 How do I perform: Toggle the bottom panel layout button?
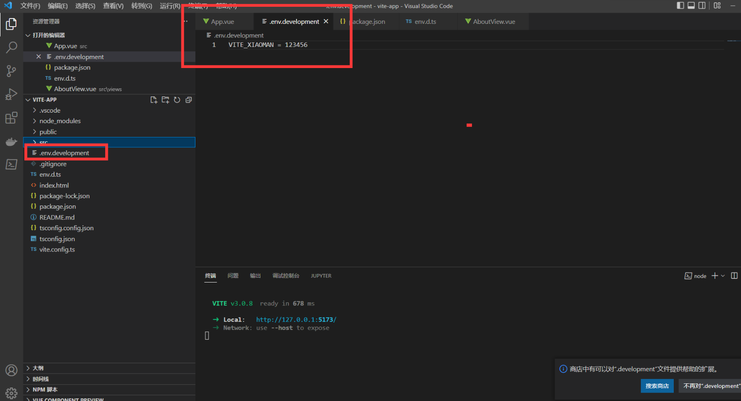(x=691, y=5)
